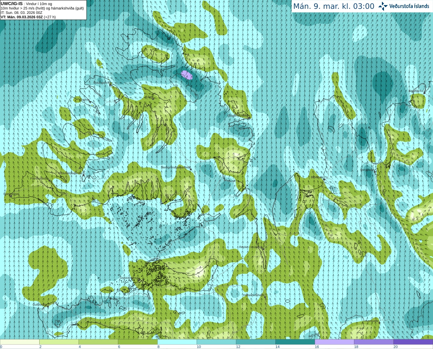Click the gust description line with hámarkshviða

[x=42, y=8]
